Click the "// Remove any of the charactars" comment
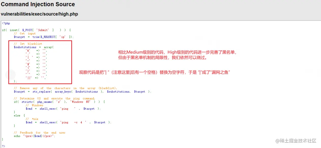The image size is (321, 148). [66, 88]
